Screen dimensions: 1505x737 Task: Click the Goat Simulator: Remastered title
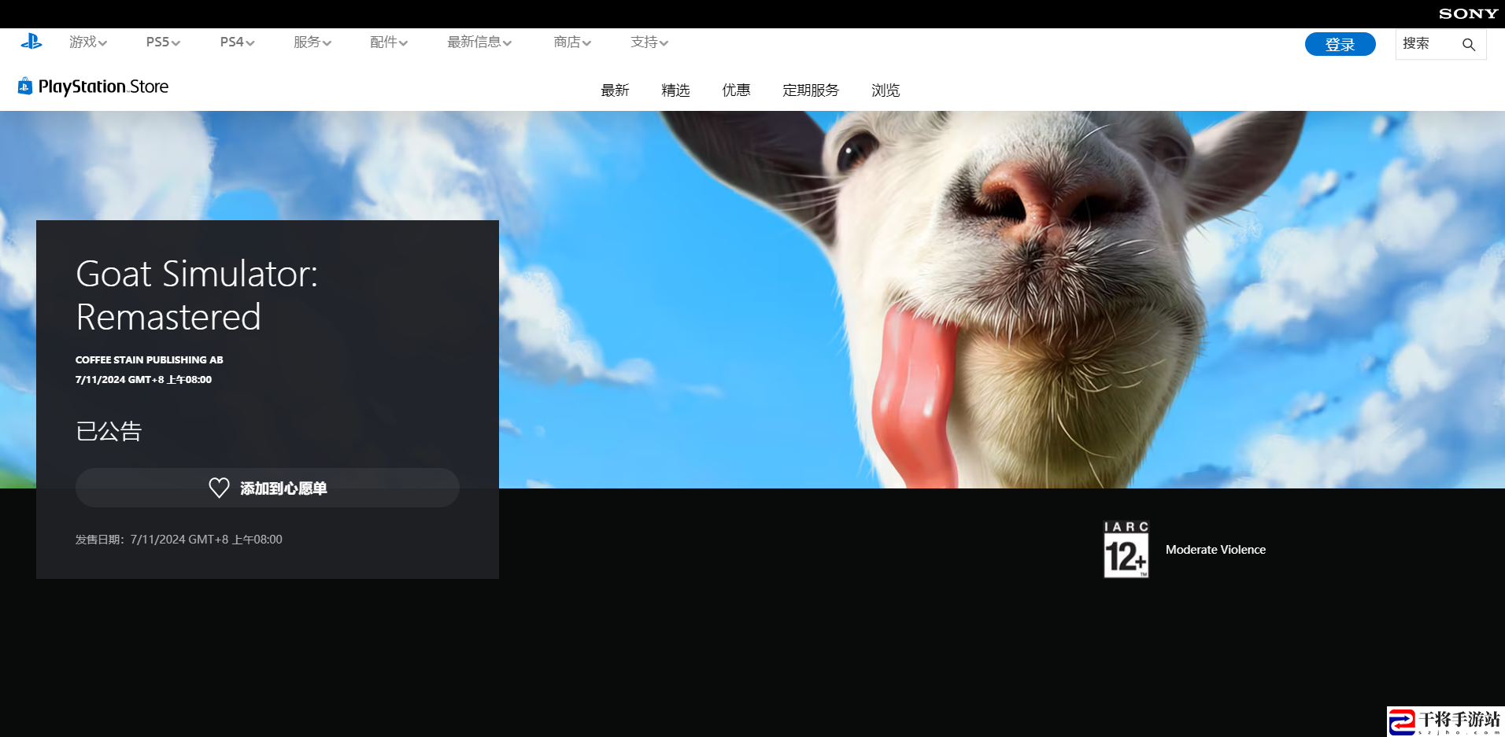tap(197, 295)
